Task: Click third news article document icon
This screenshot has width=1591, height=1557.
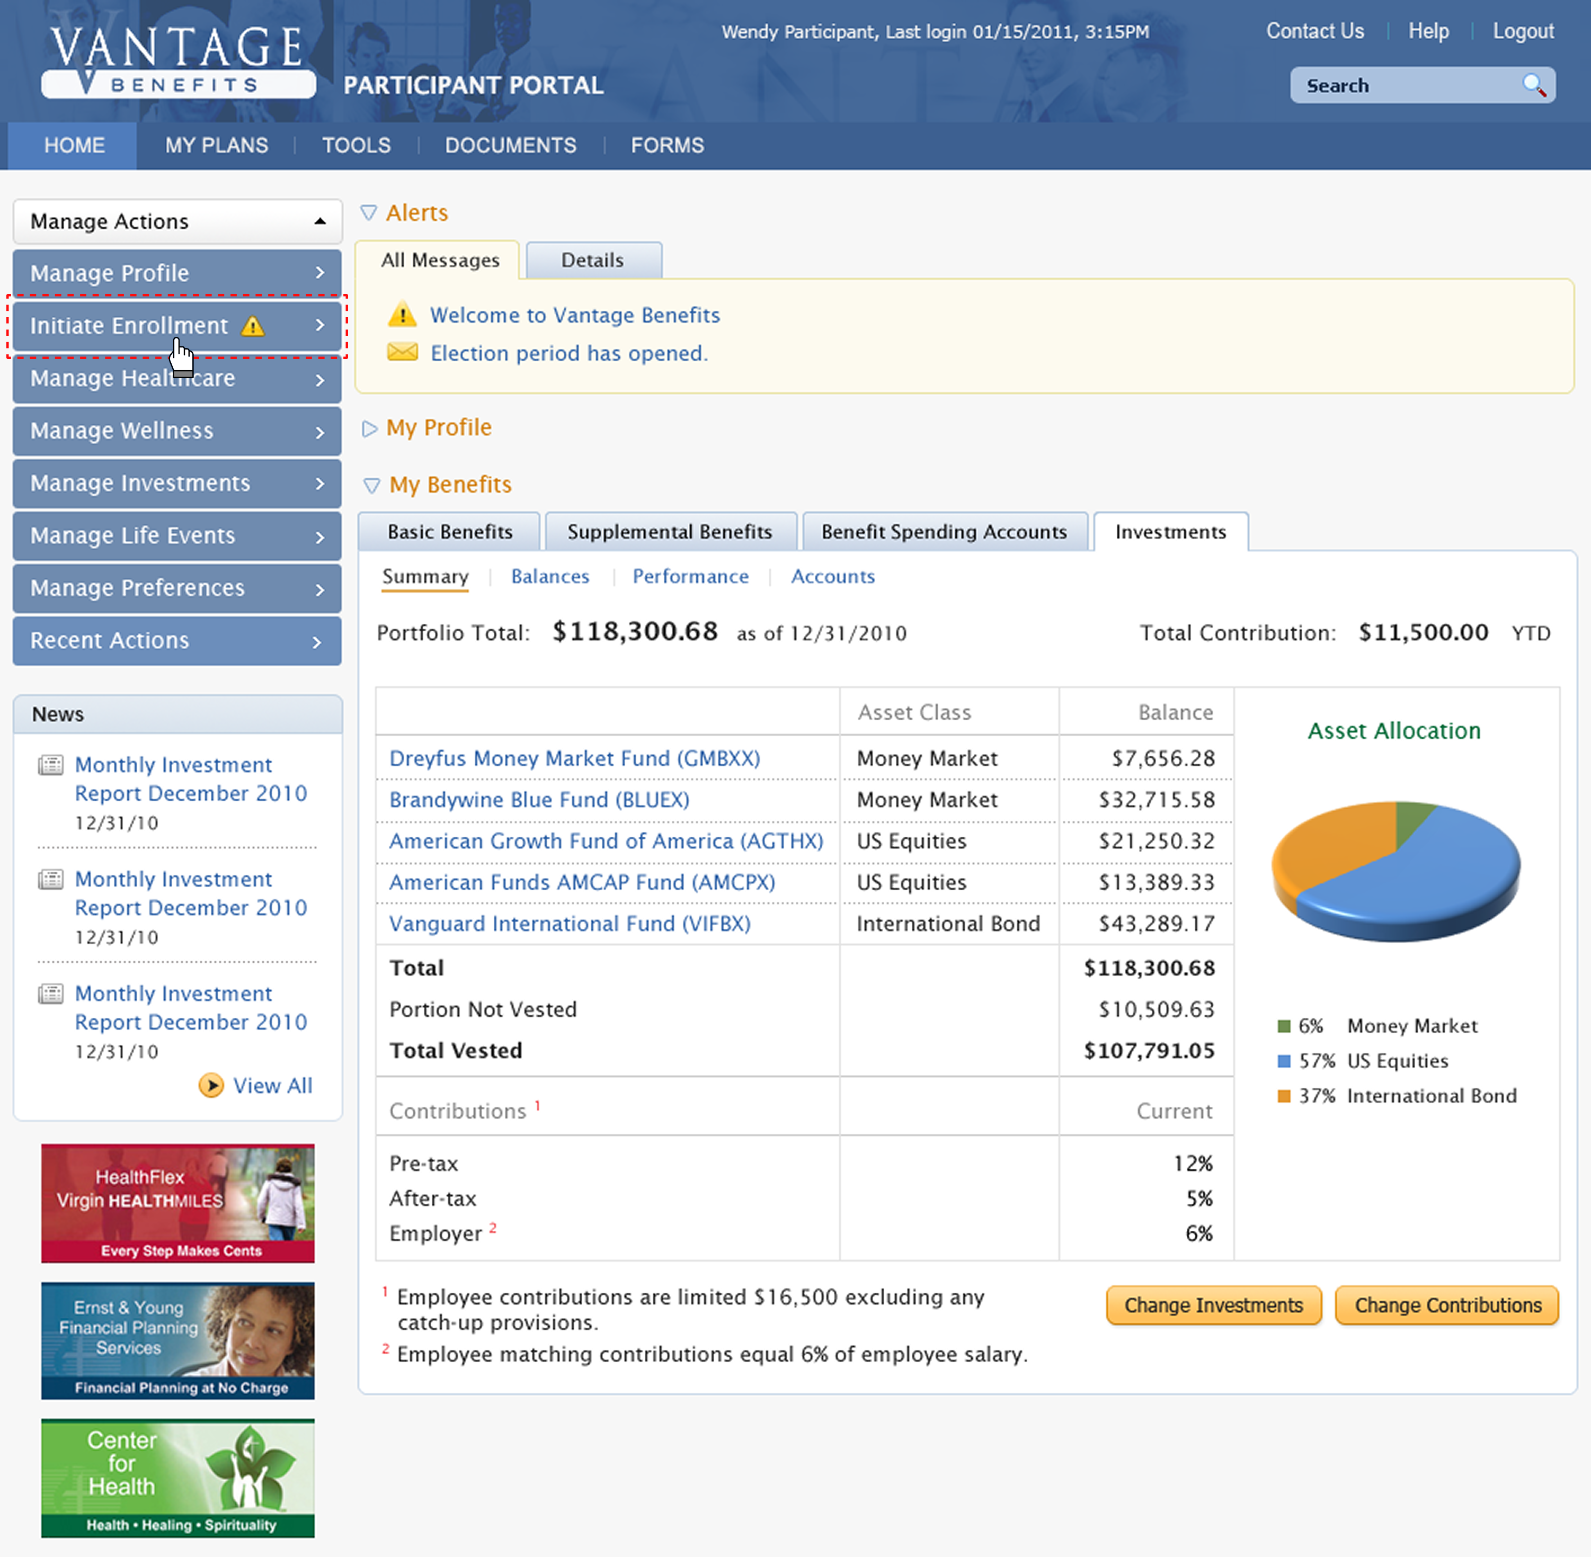Action: (x=51, y=995)
